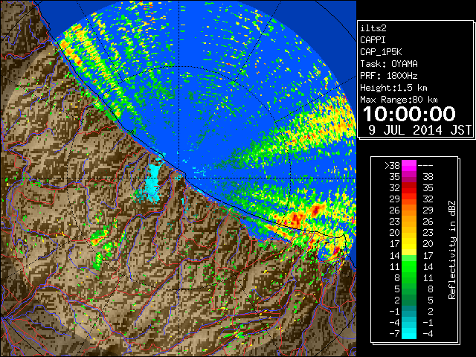Click the 'Task: OYAMA' line
The image size is (476, 357).
coord(389,64)
